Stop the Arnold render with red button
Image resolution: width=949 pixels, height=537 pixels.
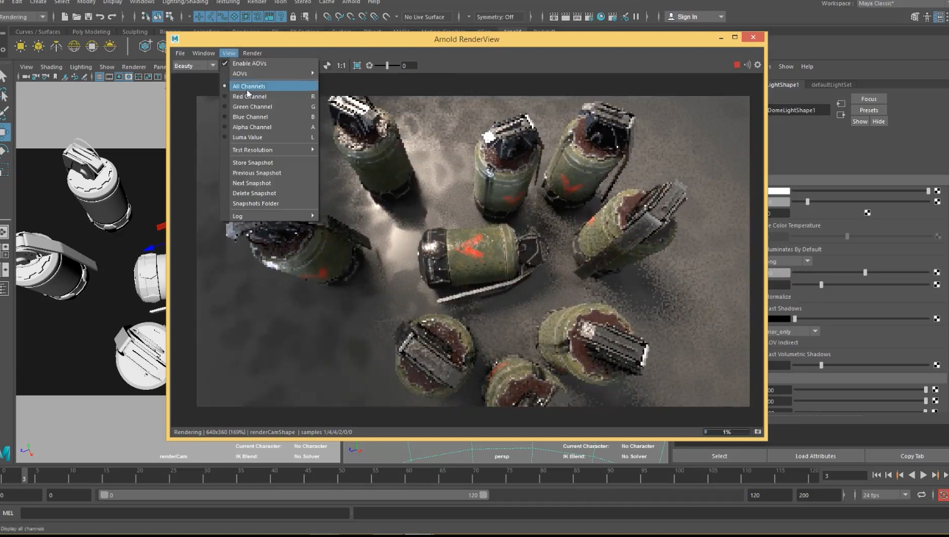(737, 65)
